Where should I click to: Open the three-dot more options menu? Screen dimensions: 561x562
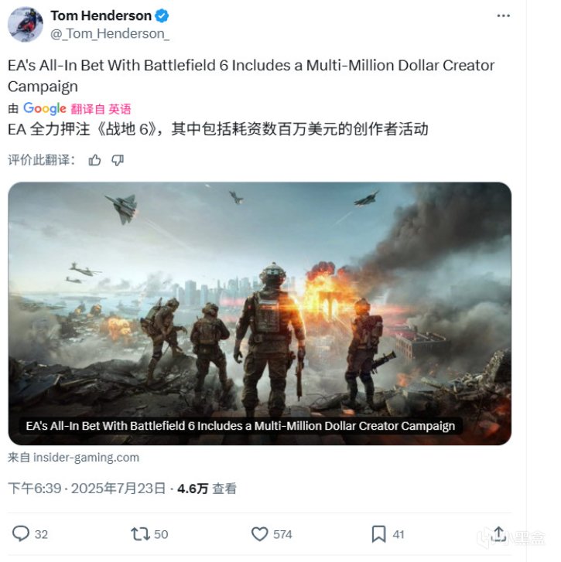503,15
